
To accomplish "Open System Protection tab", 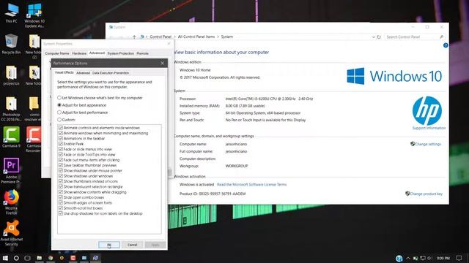I will [120, 53].
